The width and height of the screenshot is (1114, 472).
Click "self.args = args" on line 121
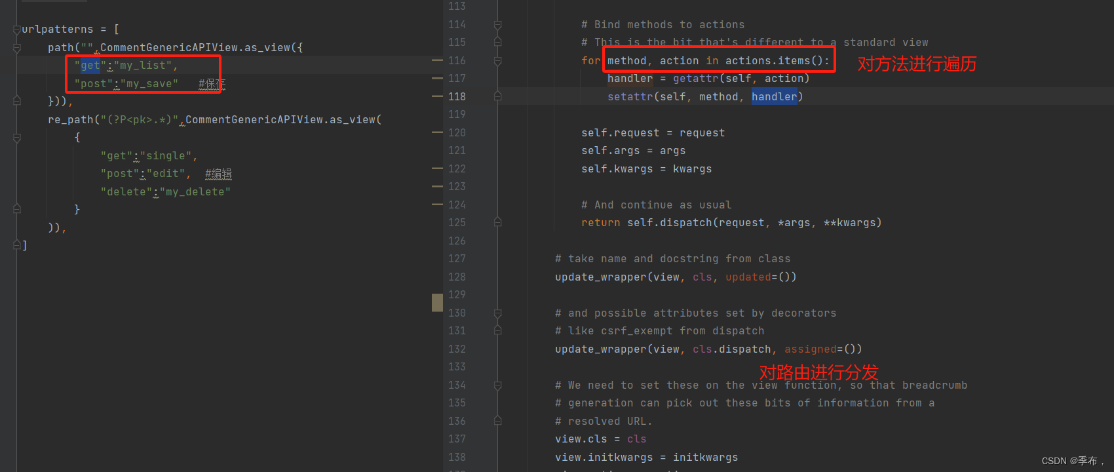(634, 151)
